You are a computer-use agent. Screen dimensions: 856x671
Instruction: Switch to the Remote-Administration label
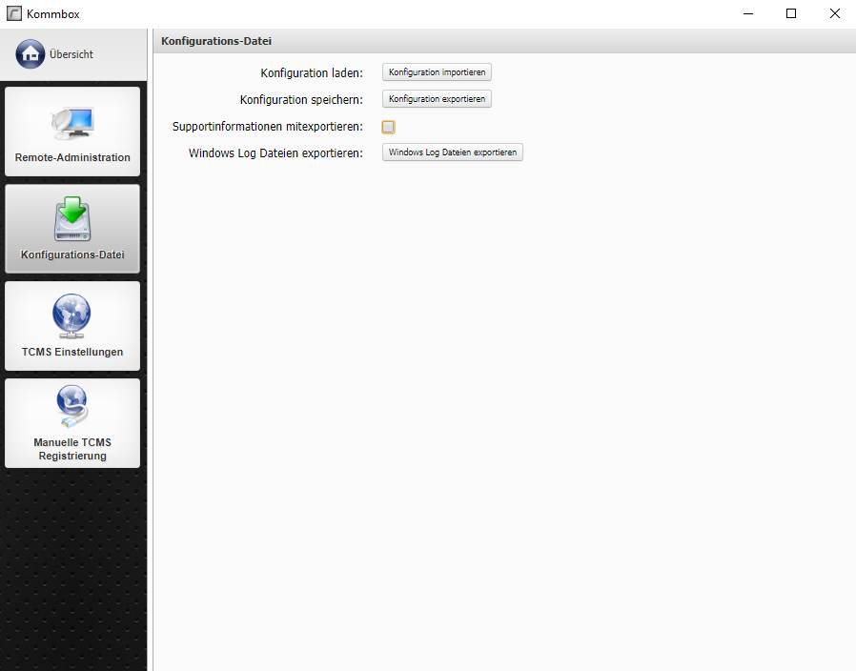point(72,157)
